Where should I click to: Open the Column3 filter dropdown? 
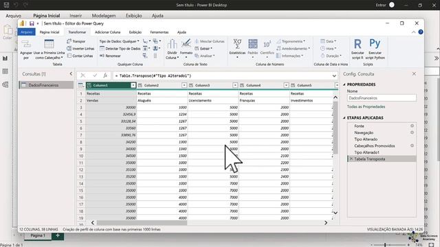(235, 85)
